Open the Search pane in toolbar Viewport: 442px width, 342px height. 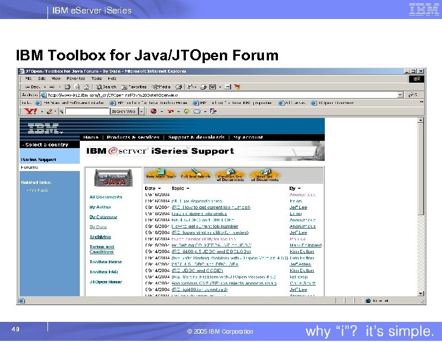pos(106,87)
